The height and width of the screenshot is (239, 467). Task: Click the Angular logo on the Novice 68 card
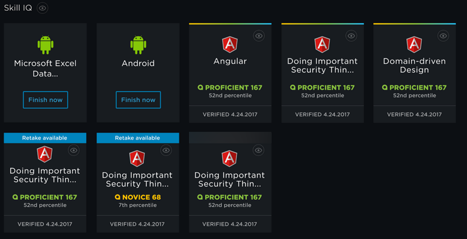(x=137, y=158)
